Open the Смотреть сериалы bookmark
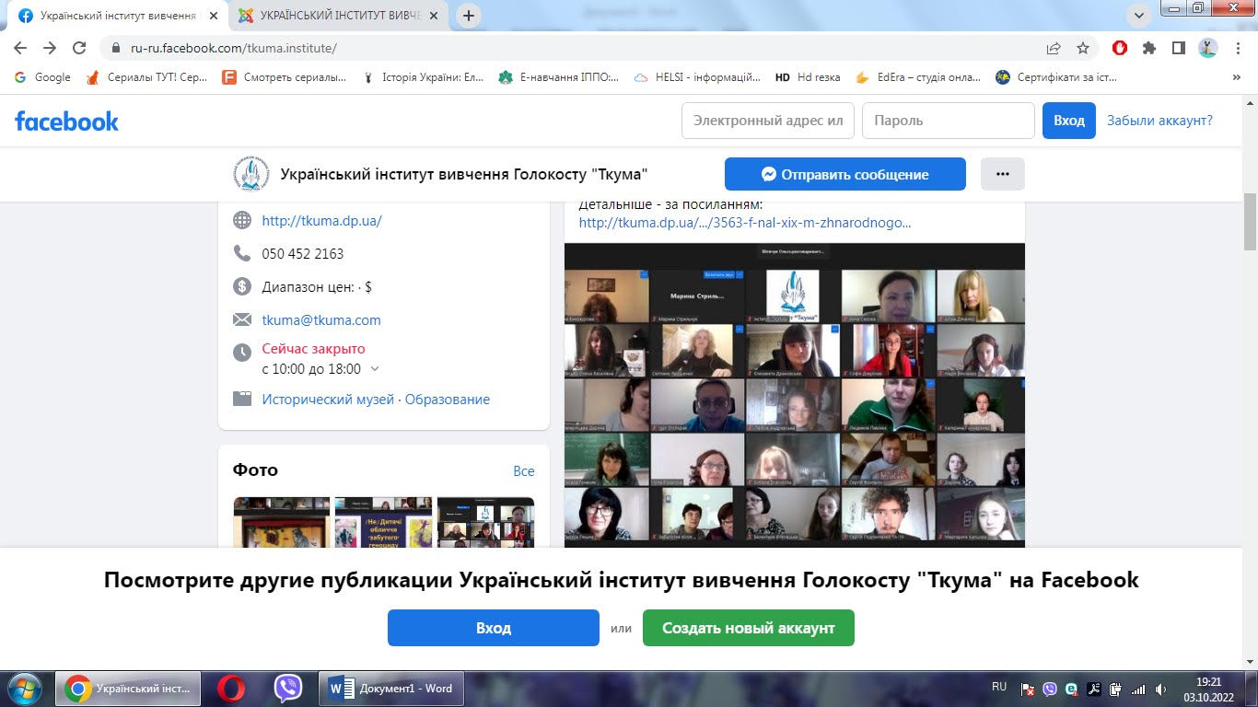The height and width of the screenshot is (707, 1258). [285, 77]
